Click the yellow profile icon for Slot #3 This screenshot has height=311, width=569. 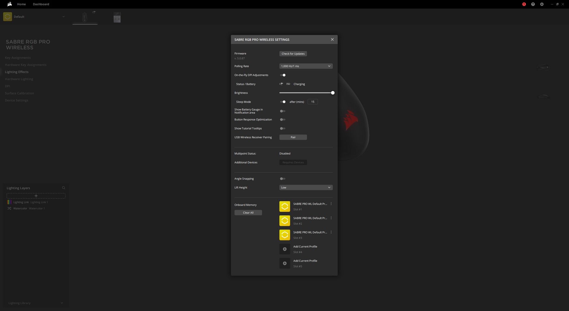[x=284, y=235]
